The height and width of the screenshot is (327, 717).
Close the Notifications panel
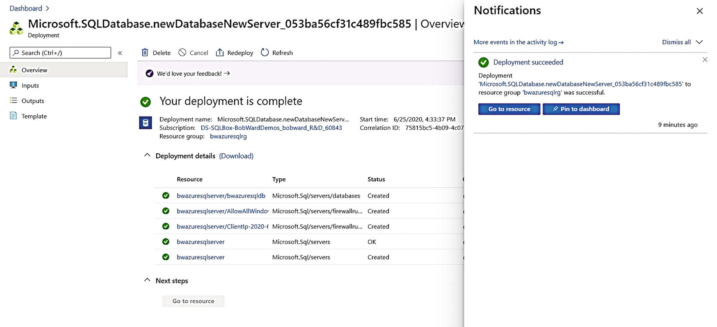coord(700,11)
